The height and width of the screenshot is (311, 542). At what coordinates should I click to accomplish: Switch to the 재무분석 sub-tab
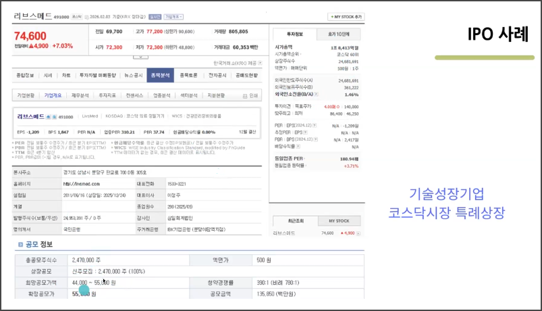80,95
